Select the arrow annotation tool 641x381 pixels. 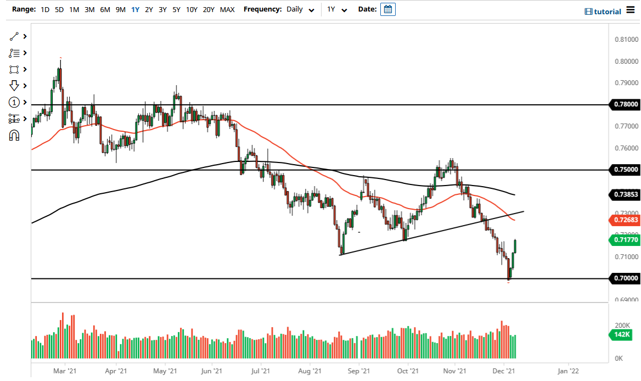click(15, 86)
